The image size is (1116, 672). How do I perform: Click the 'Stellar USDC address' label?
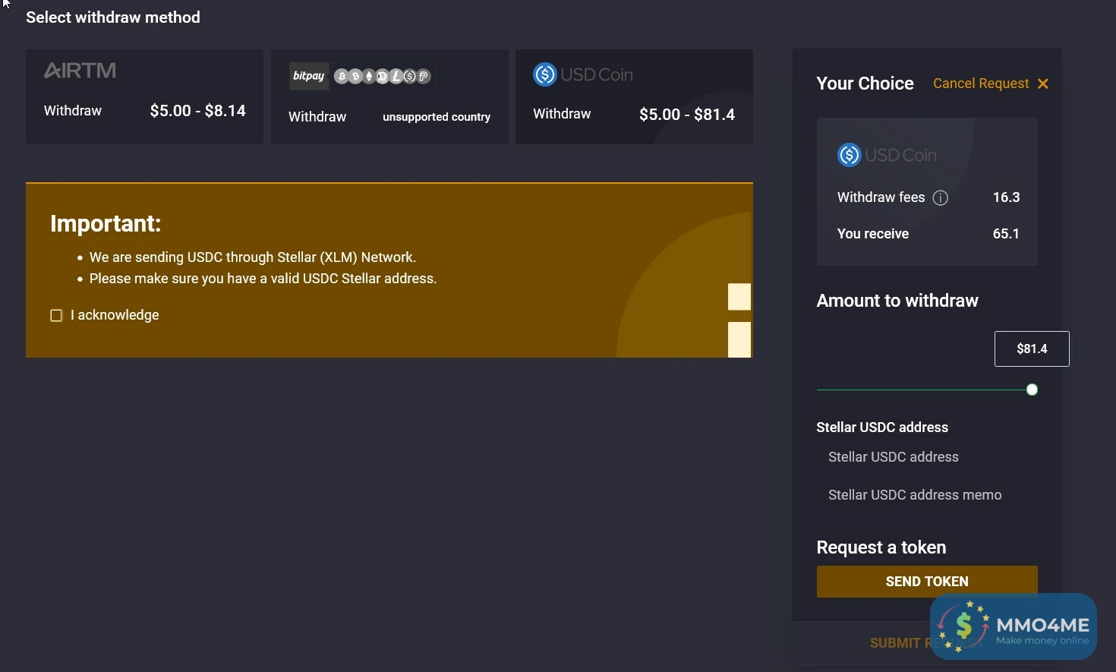(882, 427)
